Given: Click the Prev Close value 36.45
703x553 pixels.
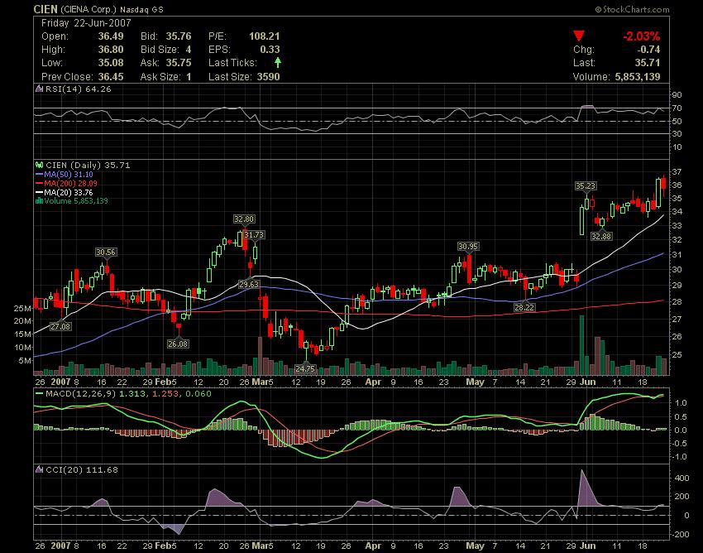Looking at the screenshot, I should pos(111,76).
